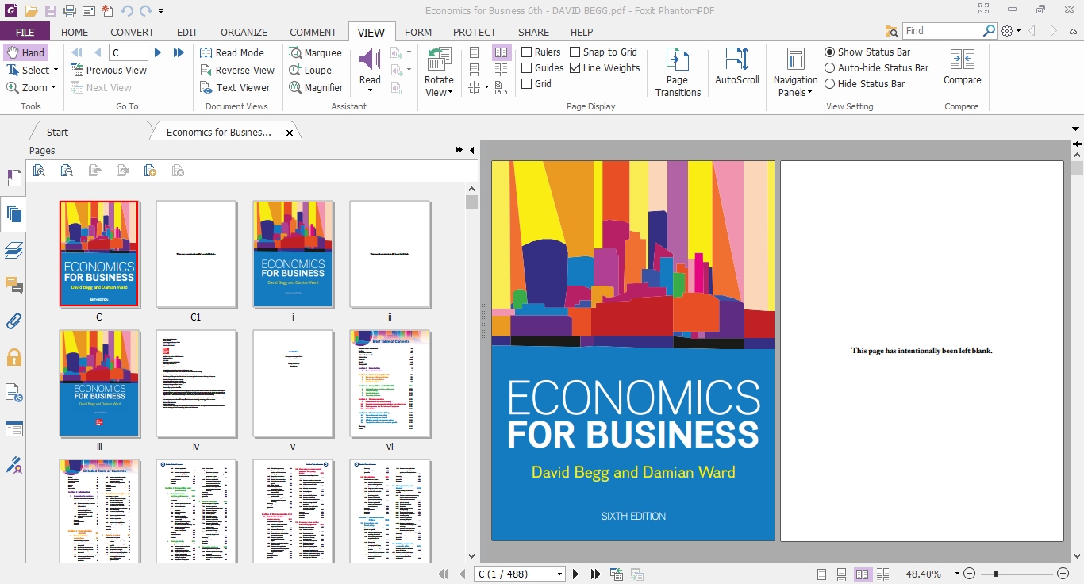The width and height of the screenshot is (1084, 584).
Task: Click the zoom slider handle in status bar
Action: click(x=995, y=574)
